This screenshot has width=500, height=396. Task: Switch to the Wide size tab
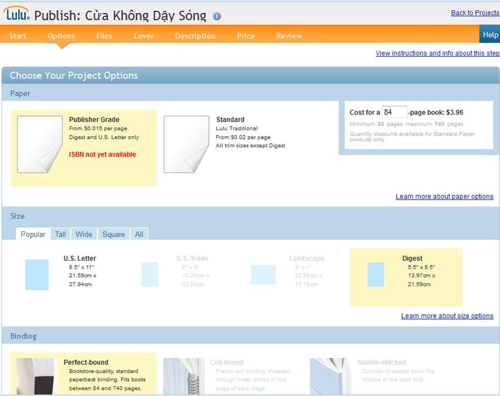pyautogui.click(x=84, y=235)
